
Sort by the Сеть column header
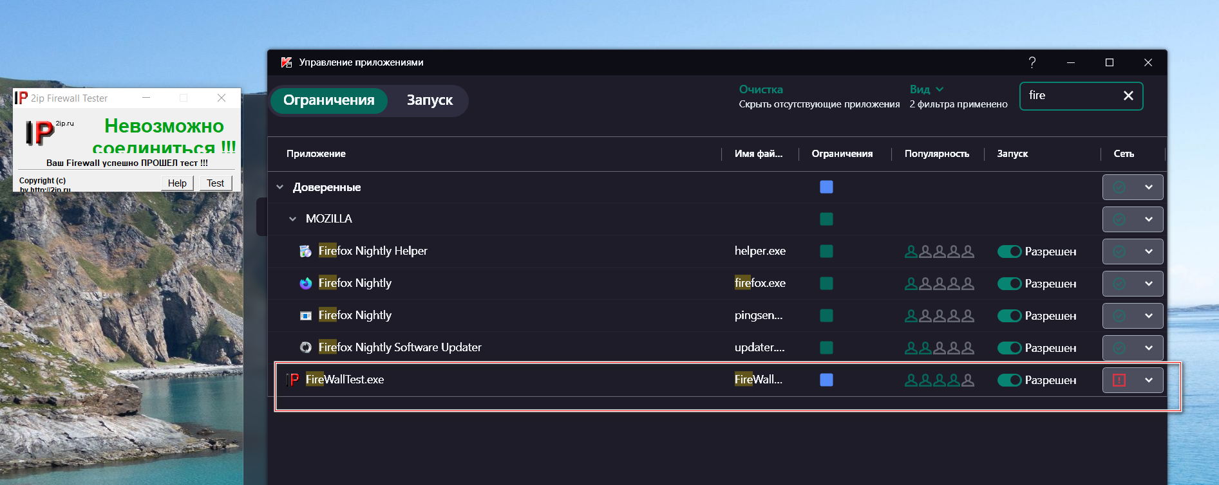[x=1124, y=154]
